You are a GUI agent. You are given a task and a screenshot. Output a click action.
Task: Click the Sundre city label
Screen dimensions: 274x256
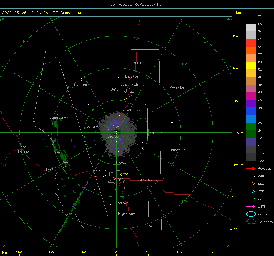click(x=92, y=126)
